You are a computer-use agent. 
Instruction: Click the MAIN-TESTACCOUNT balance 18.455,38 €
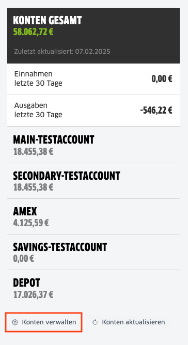[33, 152]
